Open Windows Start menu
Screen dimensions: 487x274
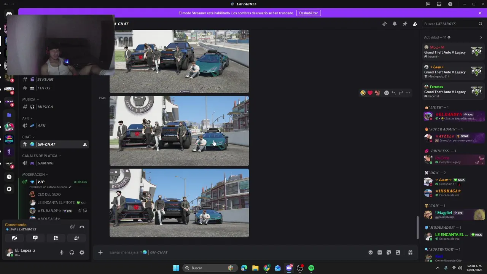pyautogui.click(x=176, y=268)
